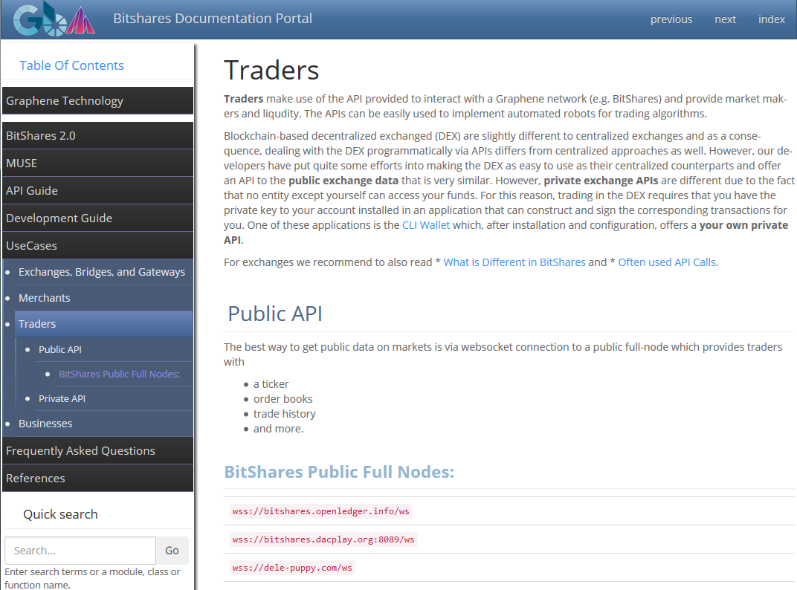Image resolution: width=797 pixels, height=590 pixels.
Task: Click the wss://bitshares.openledger.info/ws node address
Action: pos(320,511)
